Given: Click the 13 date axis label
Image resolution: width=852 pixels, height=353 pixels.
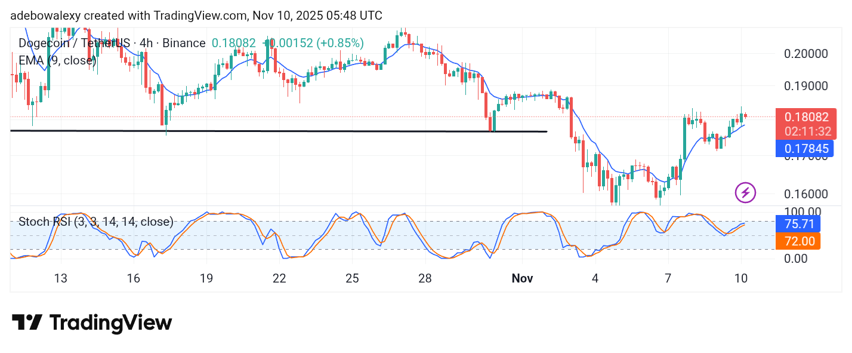Looking at the screenshot, I should (x=60, y=278).
